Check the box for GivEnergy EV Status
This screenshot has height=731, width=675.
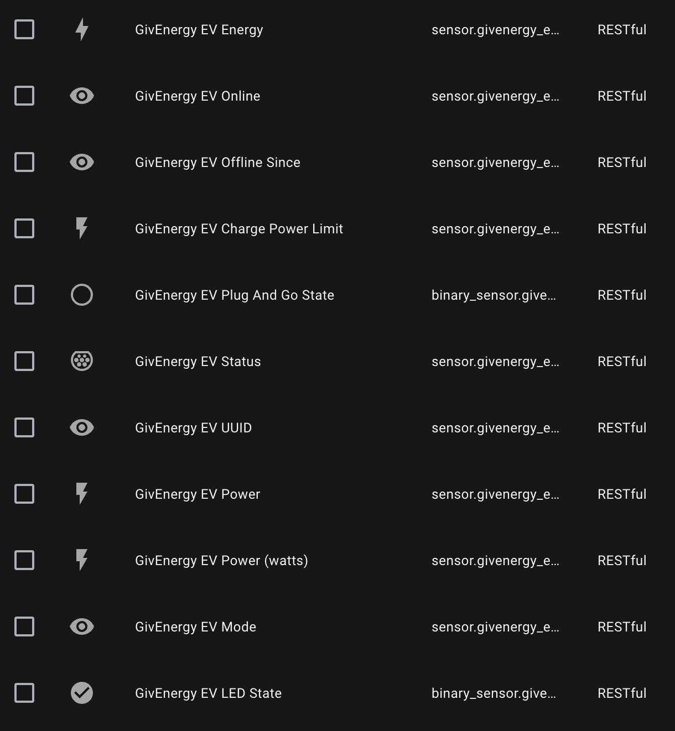pyautogui.click(x=24, y=361)
